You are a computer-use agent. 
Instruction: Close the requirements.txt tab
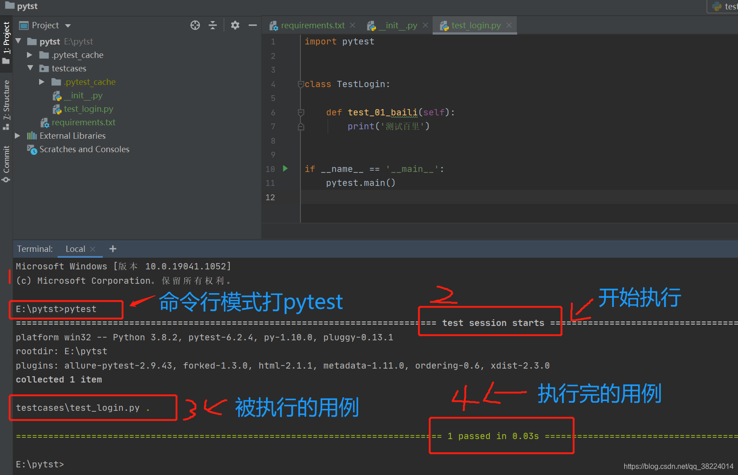[x=353, y=25]
